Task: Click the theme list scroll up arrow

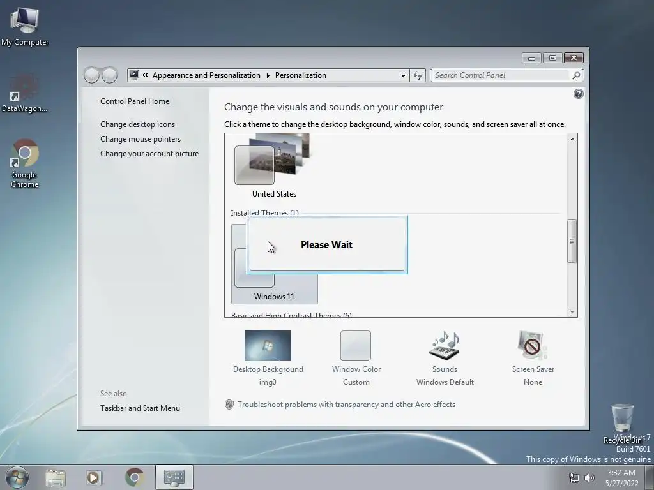Action: tap(572, 139)
